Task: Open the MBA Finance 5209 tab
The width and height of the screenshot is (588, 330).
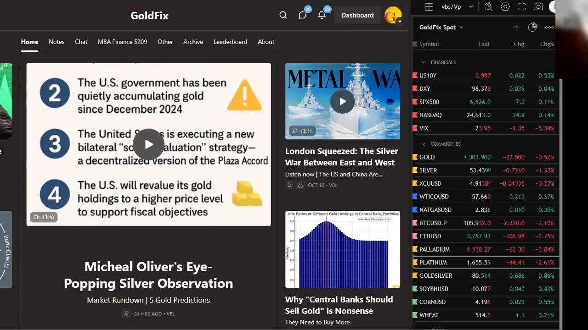Action: pos(122,42)
